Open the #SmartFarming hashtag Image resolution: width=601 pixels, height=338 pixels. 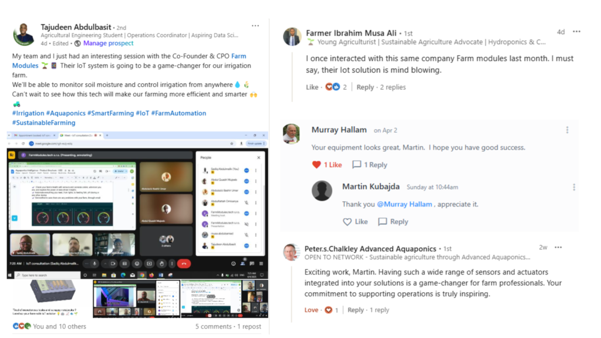(110, 113)
